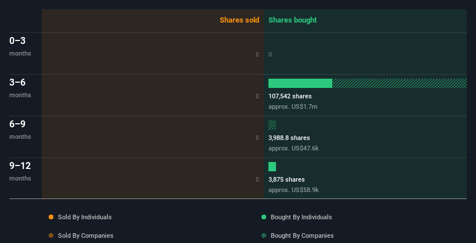
Task: Click the Shares sold column header
Action: (239, 20)
